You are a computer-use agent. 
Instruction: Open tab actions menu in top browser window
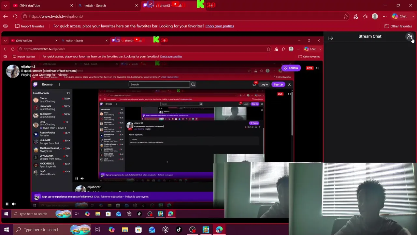point(6,6)
